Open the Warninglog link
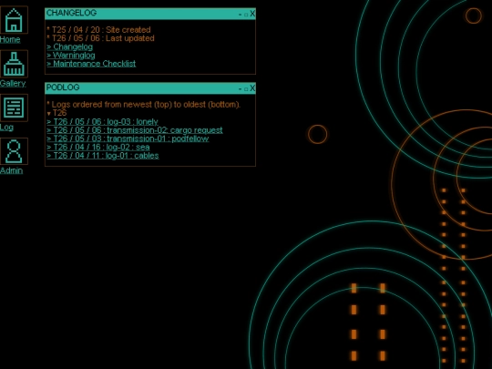 point(71,56)
